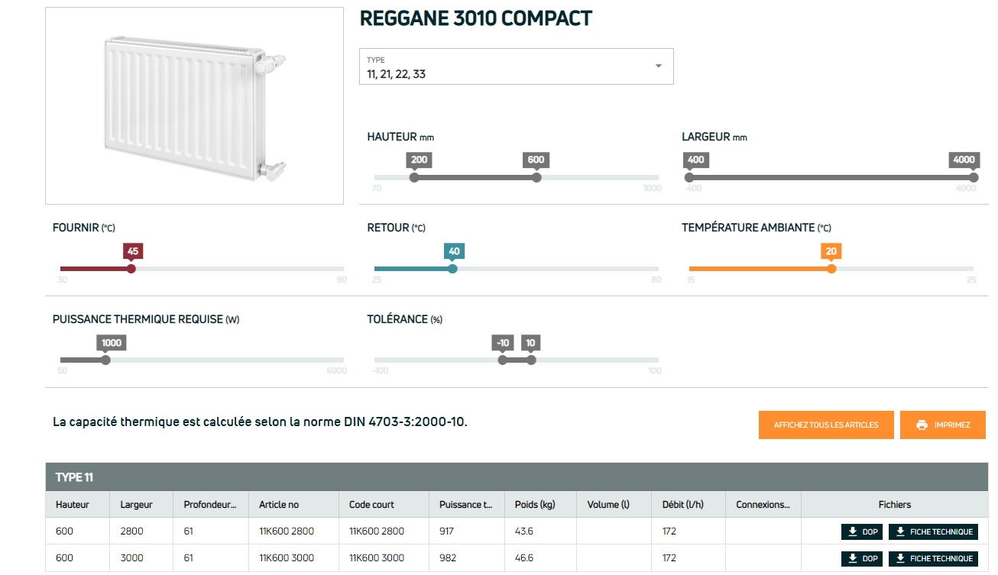Sort table by Poids (kg) column header
The image size is (998, 575).
coord(535,505)
